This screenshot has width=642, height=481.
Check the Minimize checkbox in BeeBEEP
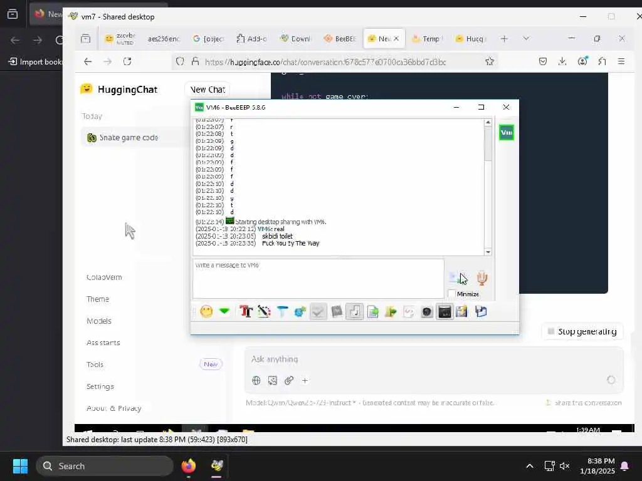(x=451, y=294)
